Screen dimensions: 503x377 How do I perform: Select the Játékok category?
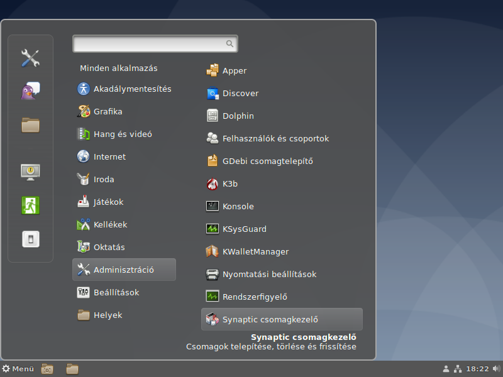[124, 202]
